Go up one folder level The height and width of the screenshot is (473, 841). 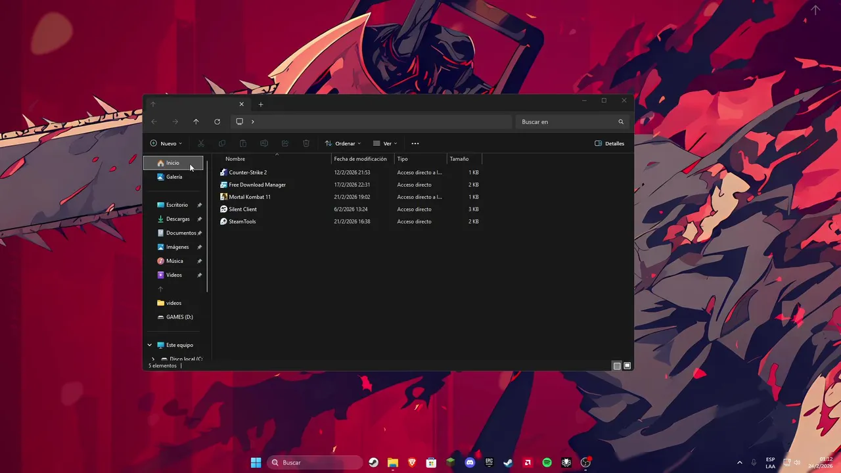(196, 122)
